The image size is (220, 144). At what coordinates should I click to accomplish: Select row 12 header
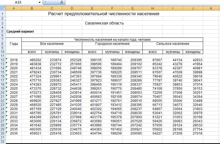(x=3, y=60)
